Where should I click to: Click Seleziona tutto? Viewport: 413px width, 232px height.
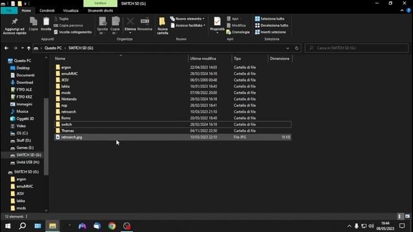(x=270, y=19)
